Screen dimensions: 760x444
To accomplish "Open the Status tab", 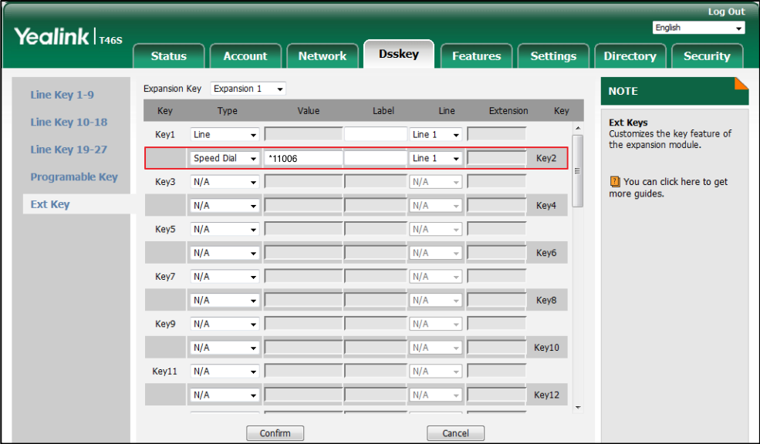I will pyautogui.click(x=169, y=55).
